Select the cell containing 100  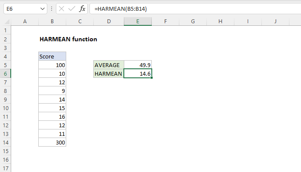pyautogui.click(x=52, y=65)
